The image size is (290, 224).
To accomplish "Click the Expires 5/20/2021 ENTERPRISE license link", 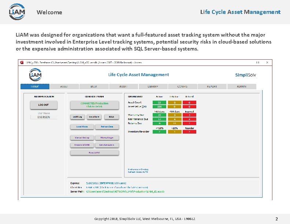I will click(106, 183).
